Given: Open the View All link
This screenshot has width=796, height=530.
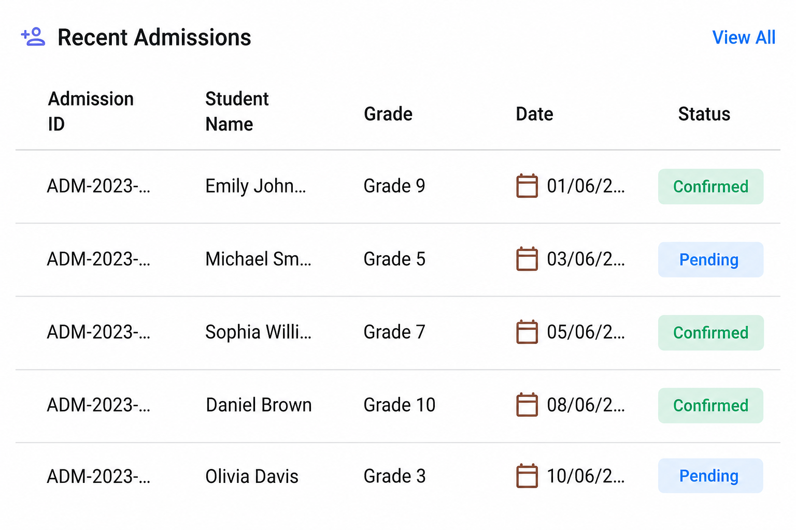Looking at the screenshot, I should [744, 37].
